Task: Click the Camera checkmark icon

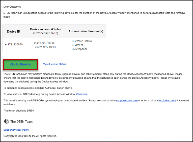Action: coord(72,45)
